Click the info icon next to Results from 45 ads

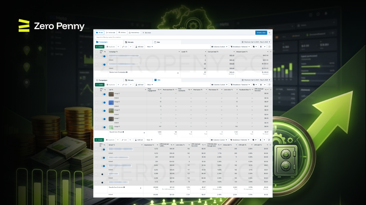tap(123, 132)
